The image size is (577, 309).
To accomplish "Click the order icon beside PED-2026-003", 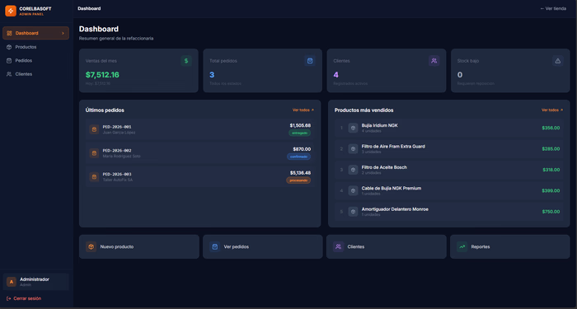I will click(x=94, y=177).
